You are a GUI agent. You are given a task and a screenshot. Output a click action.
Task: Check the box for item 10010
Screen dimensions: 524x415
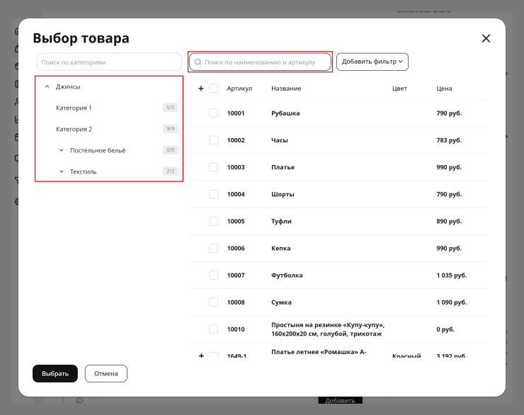point(214,329)
